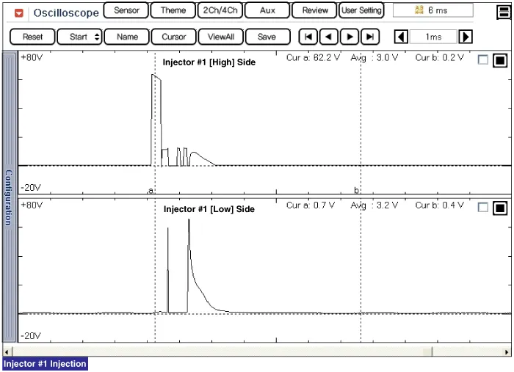The width and height of the screenshot is (514, 372).
Task: Tick the Low Side channel empty checkbox
Action: [482, 208]
